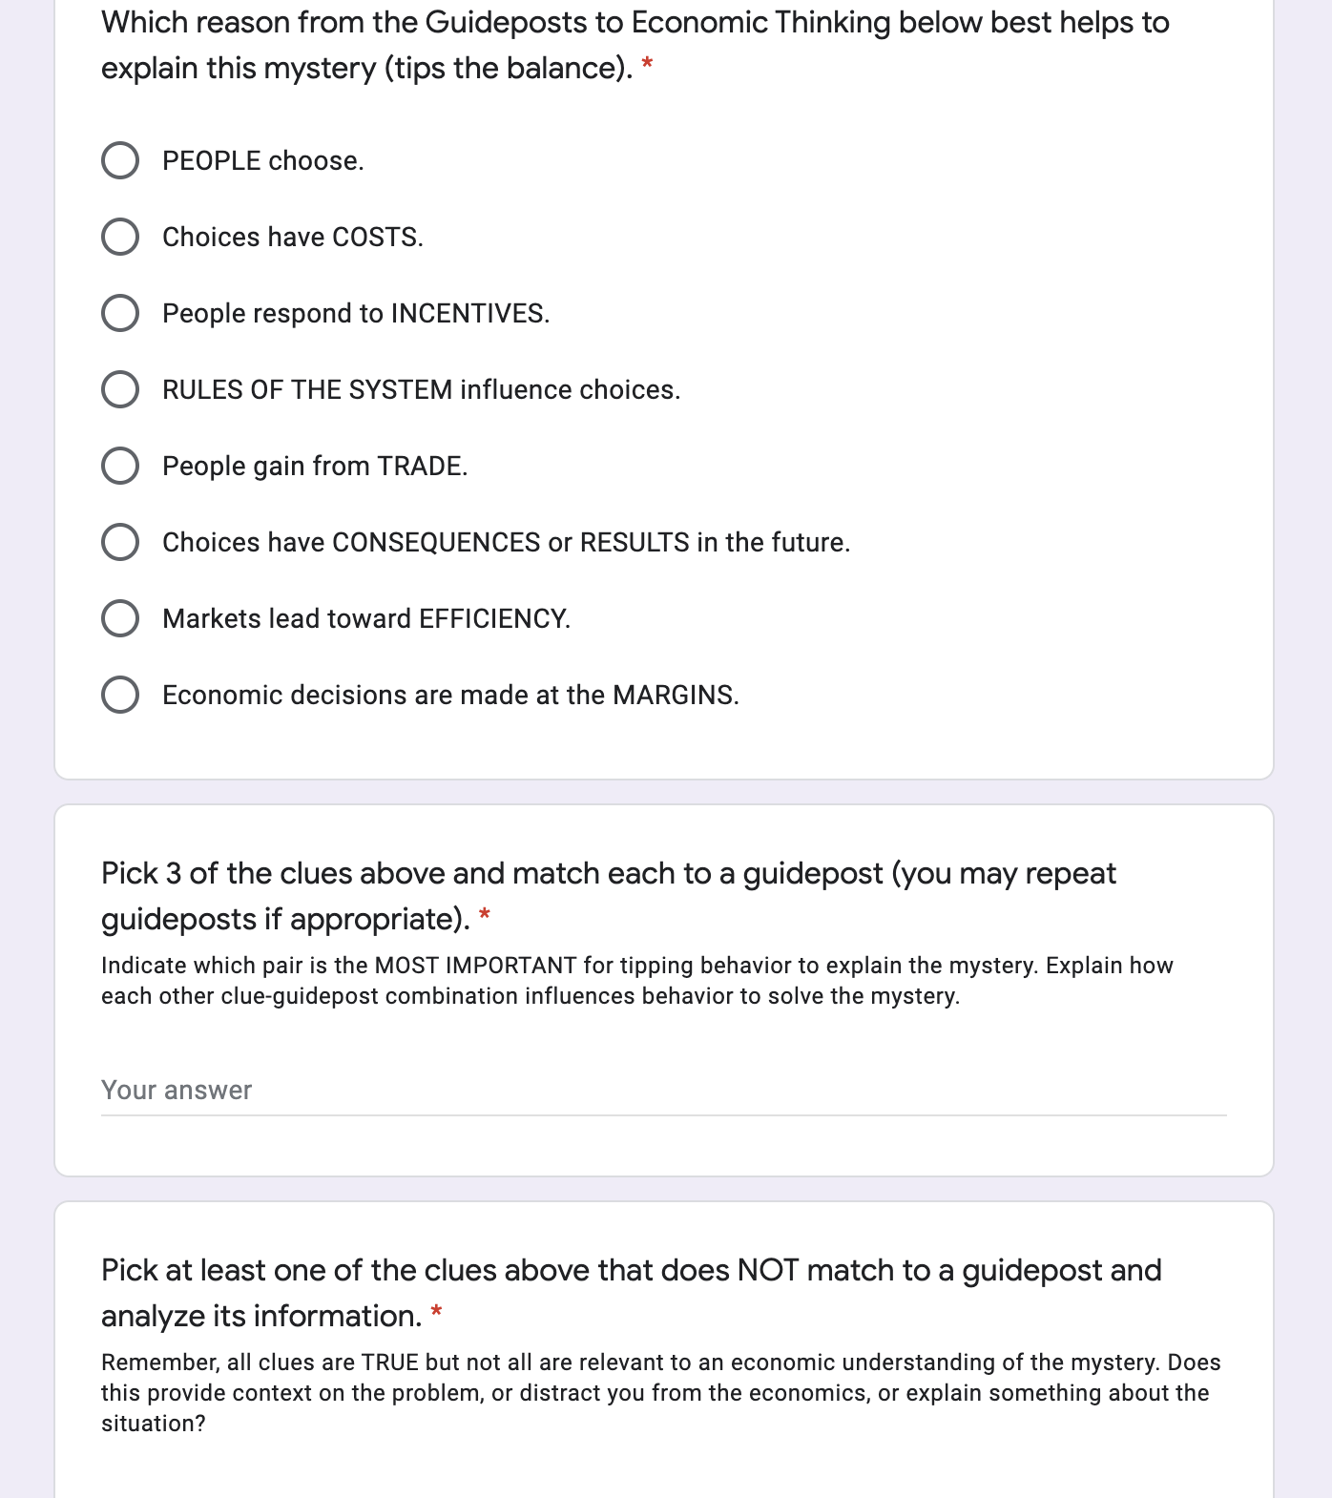This screenshot has height=1498, width=1332.
Task: Choose Markets lead toward EFFICIENCY
Action: (120, 618)
